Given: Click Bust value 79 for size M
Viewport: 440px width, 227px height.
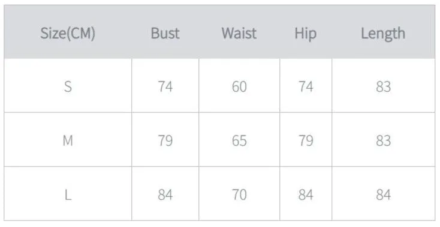Looking at the screenshot, I should pos(165,141).
